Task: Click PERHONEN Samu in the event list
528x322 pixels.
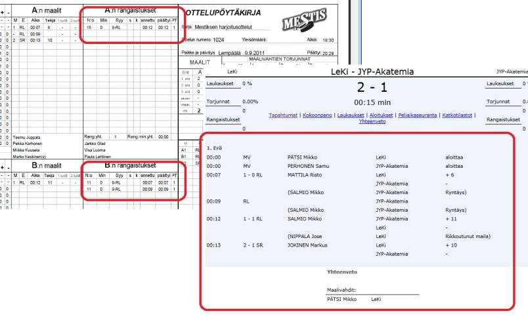Action: tap(308, 166)
